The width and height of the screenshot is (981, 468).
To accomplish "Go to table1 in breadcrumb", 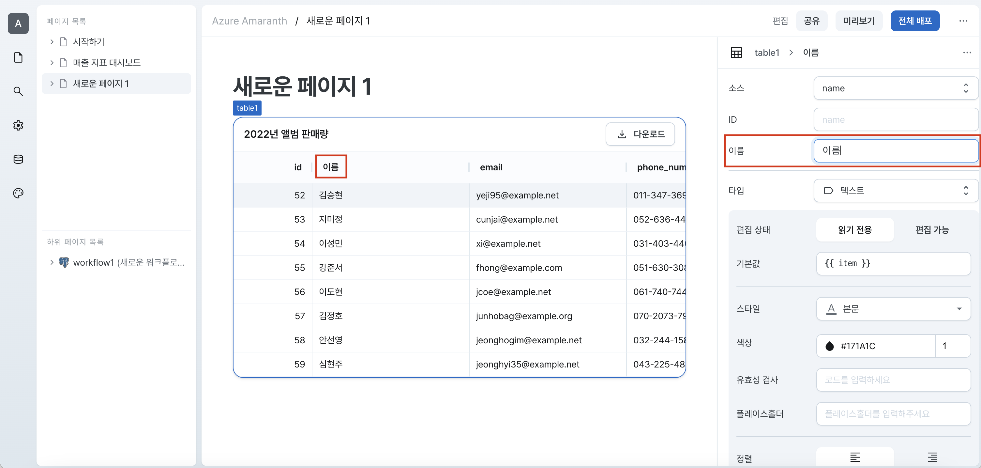I will click(x=767, y=53).
